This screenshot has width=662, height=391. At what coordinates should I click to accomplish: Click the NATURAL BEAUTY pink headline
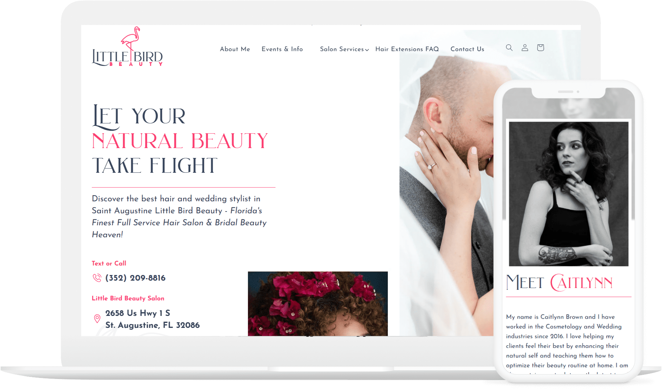[x=180, y=141]
